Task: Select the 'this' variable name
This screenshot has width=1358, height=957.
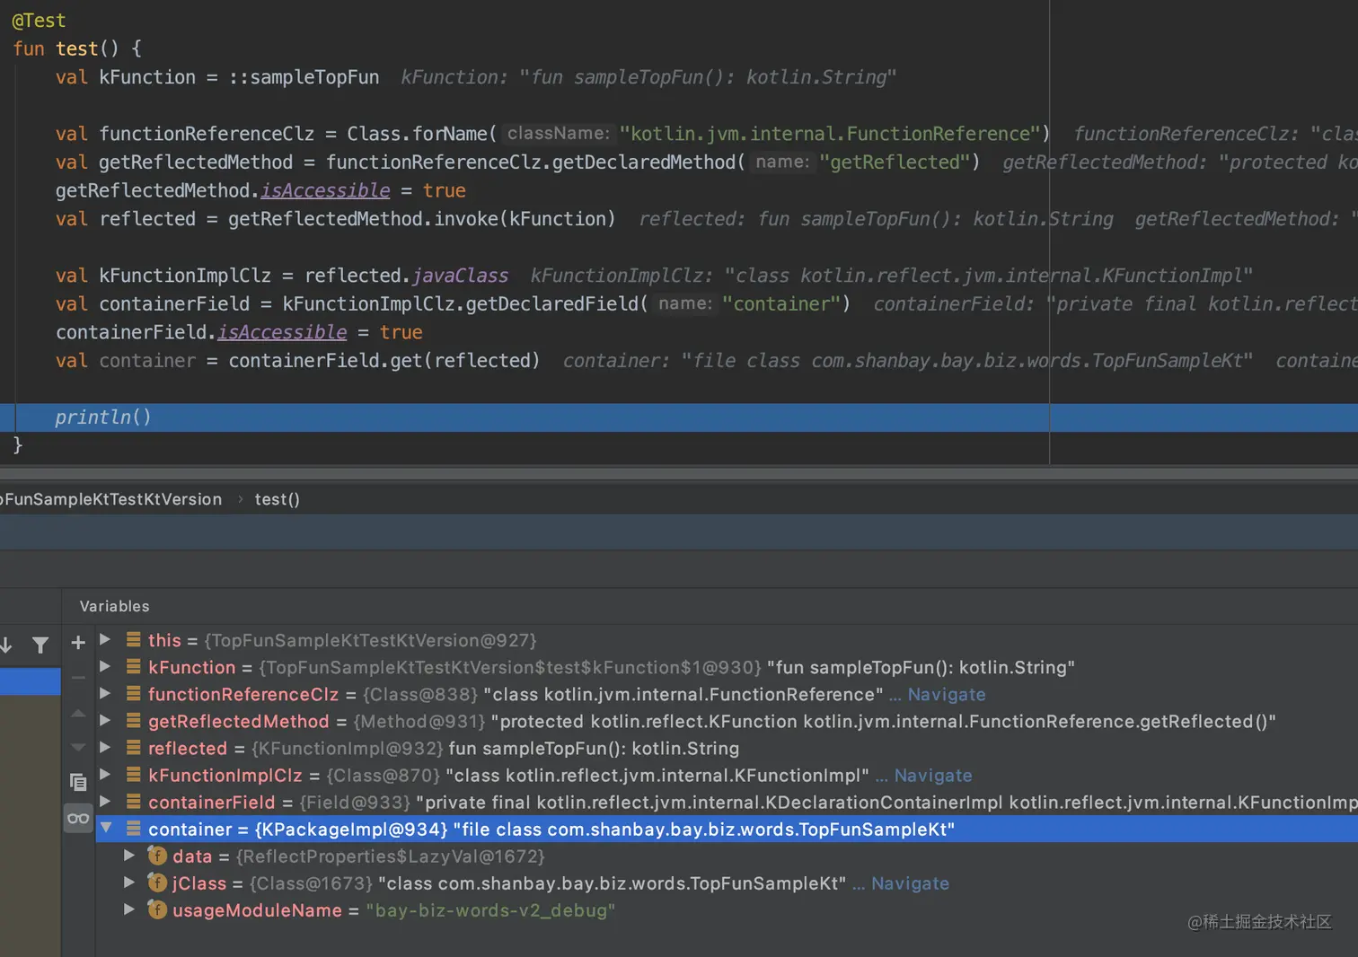Action: click(164, 640)
